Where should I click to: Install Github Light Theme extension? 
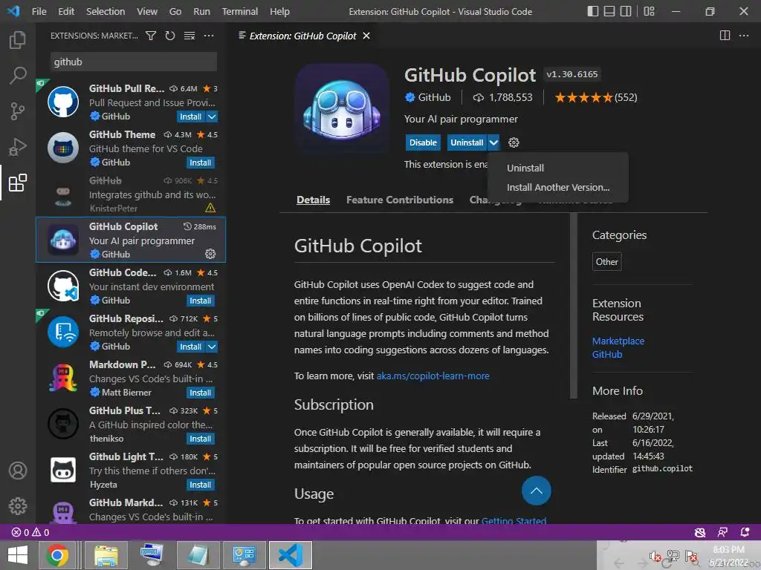pos(201,485)
